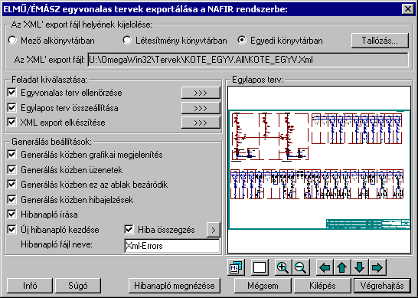Click the Hibanapló fájl neve input field
The image size is (418, 298).
[172, 246]
